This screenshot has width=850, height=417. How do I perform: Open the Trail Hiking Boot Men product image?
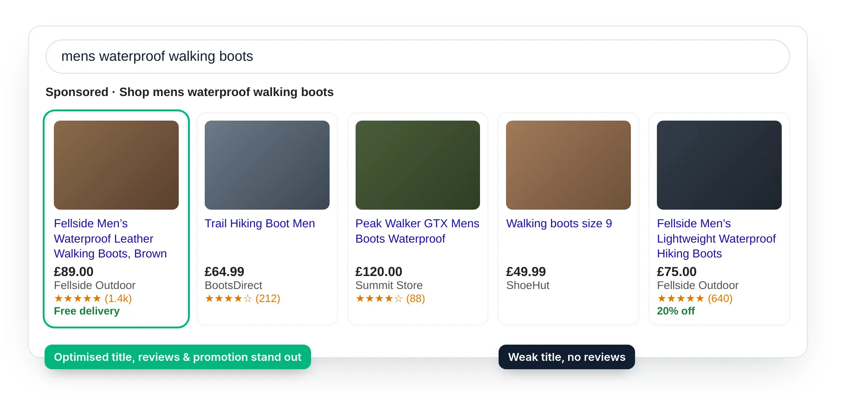pyautogui.click(x=267, y=165)
